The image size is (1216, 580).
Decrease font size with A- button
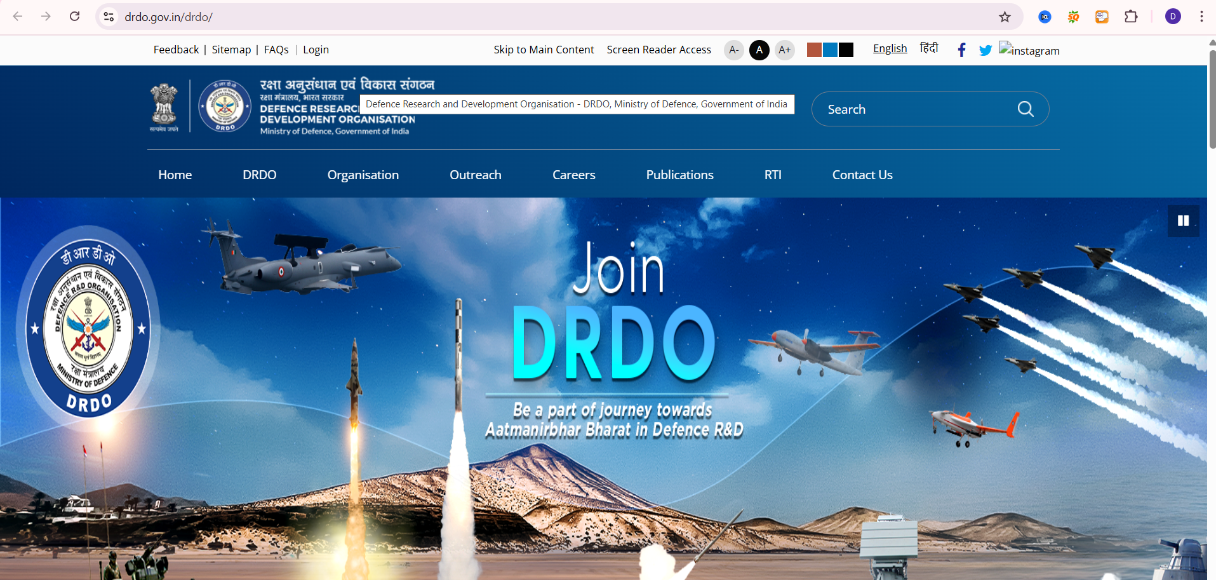pos(734,50)
